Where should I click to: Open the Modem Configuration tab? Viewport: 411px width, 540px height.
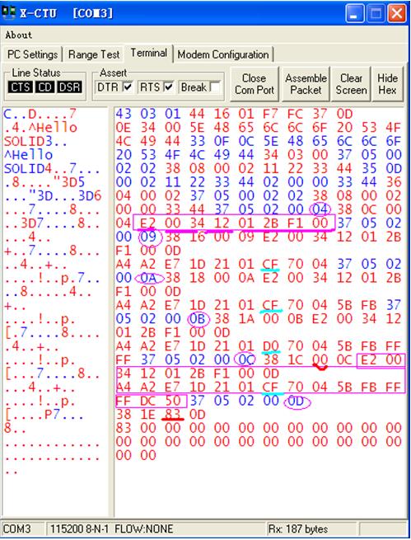[223, 54]
